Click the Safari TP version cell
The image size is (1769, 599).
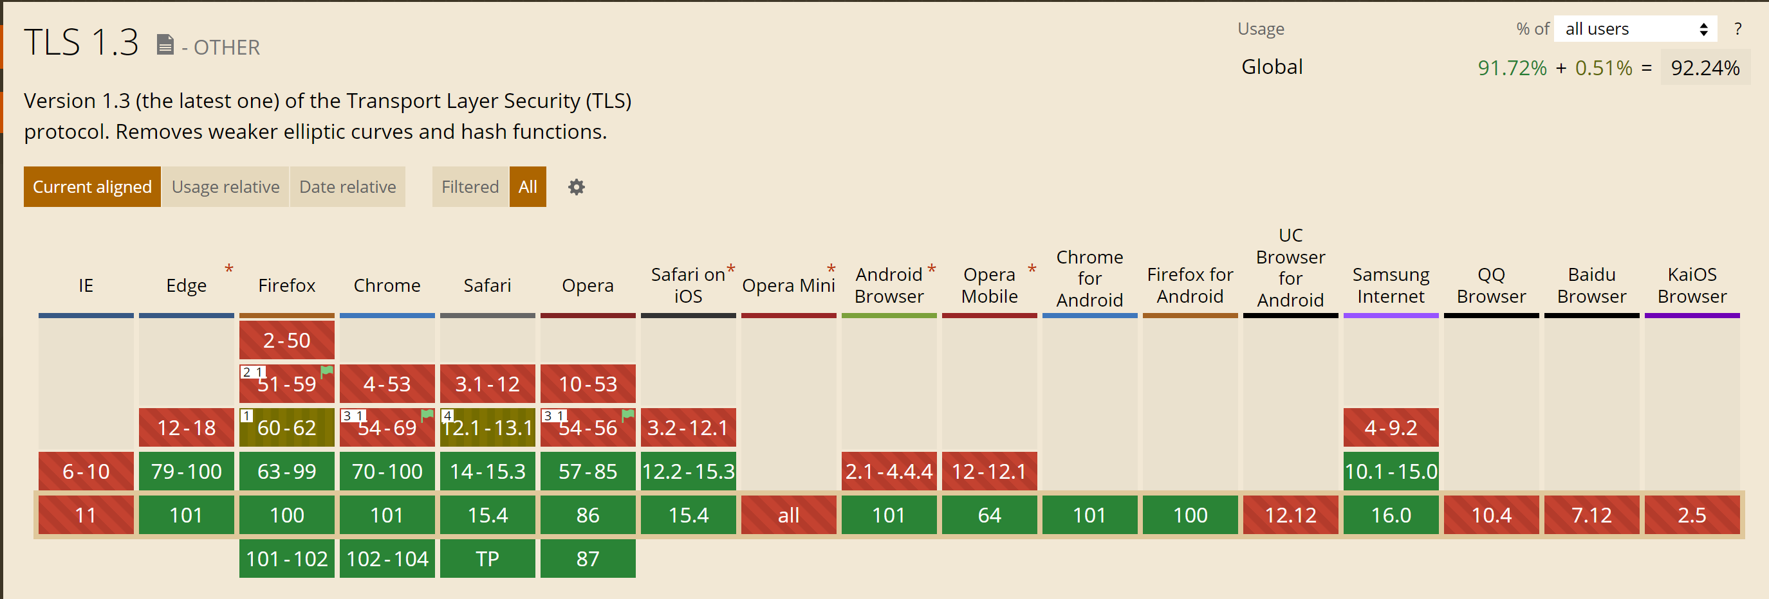click(488, 559)
